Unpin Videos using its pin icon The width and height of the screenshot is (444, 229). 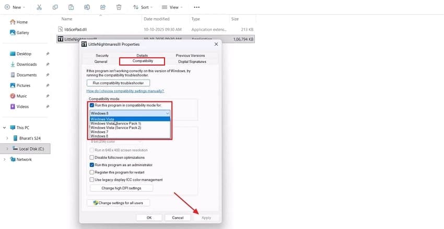48,107
